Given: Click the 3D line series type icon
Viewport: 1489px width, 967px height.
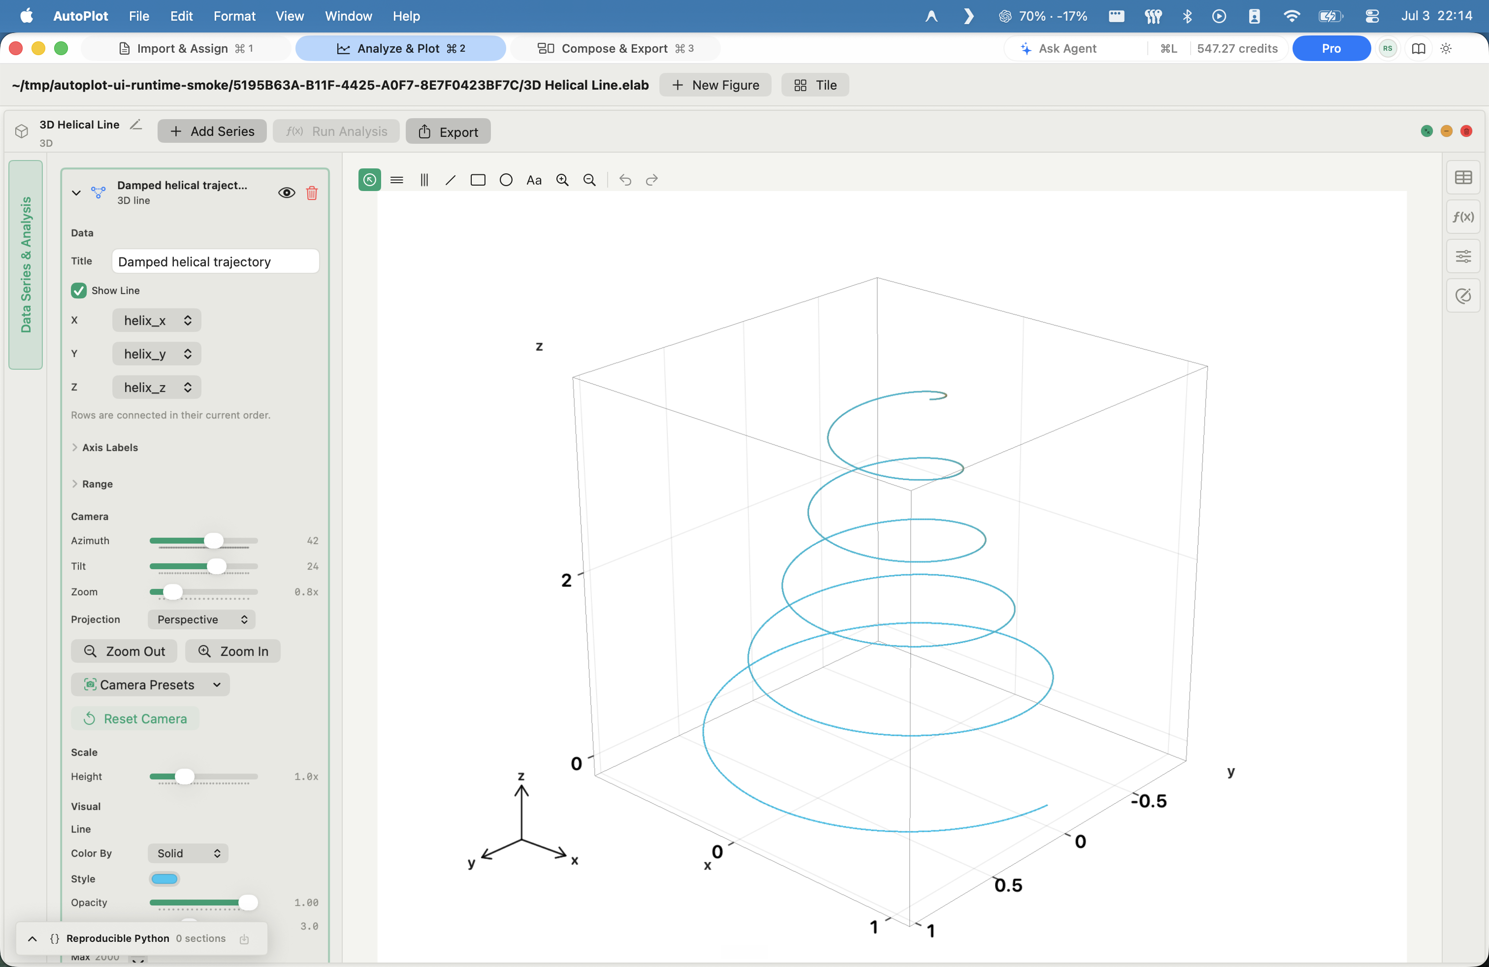Looking at the screenshot, I should [98, 193].
